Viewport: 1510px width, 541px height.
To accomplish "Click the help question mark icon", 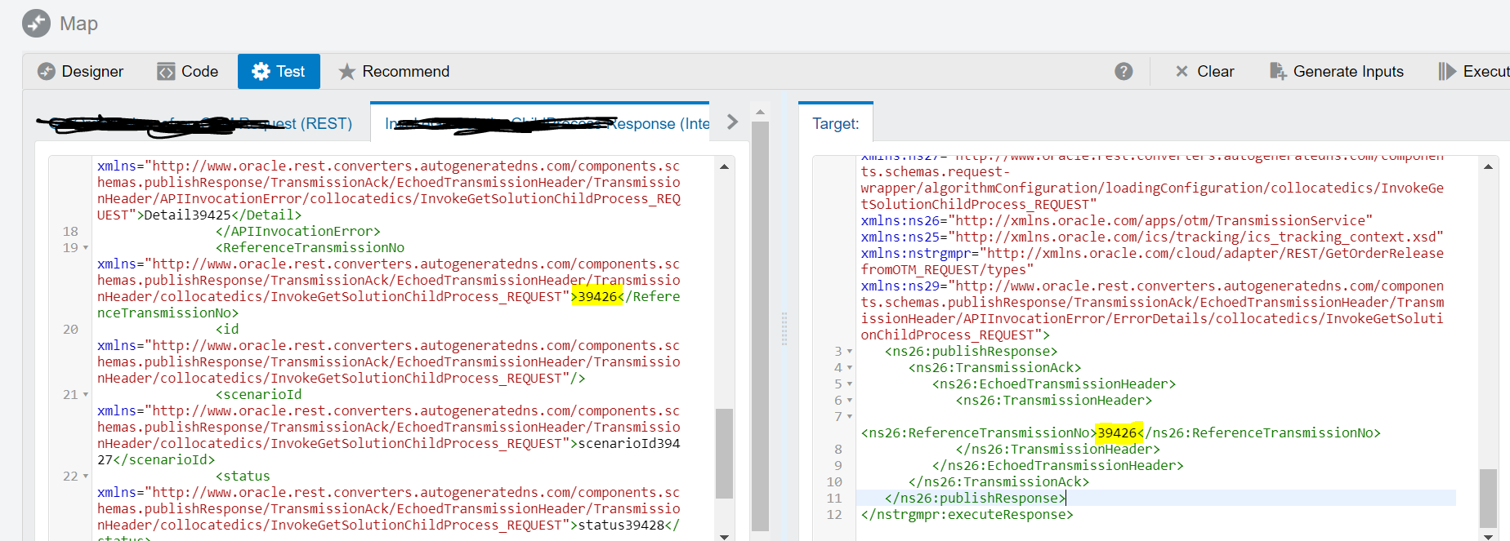I will point(1124,72).
